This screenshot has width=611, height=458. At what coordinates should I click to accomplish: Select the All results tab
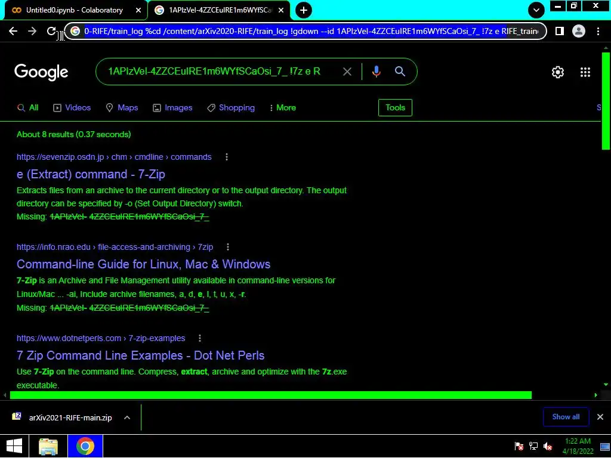(x=28, y=108)
